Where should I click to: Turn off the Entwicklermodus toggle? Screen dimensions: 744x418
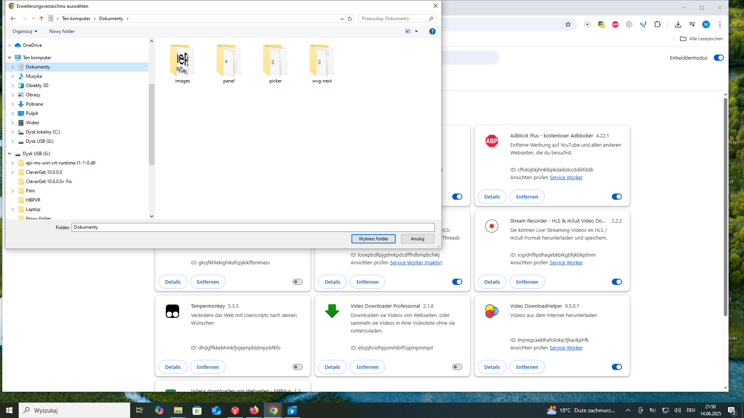tap(718, 58)
